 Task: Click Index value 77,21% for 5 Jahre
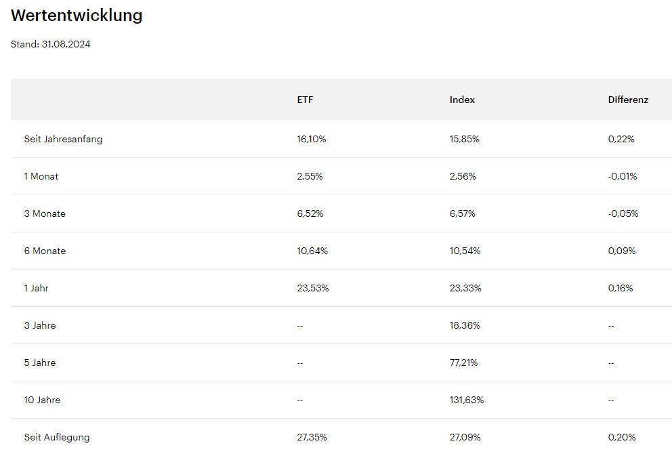464,363
